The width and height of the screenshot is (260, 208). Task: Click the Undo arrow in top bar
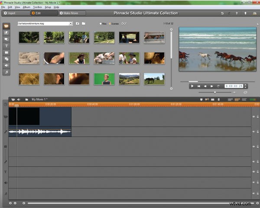222,13
